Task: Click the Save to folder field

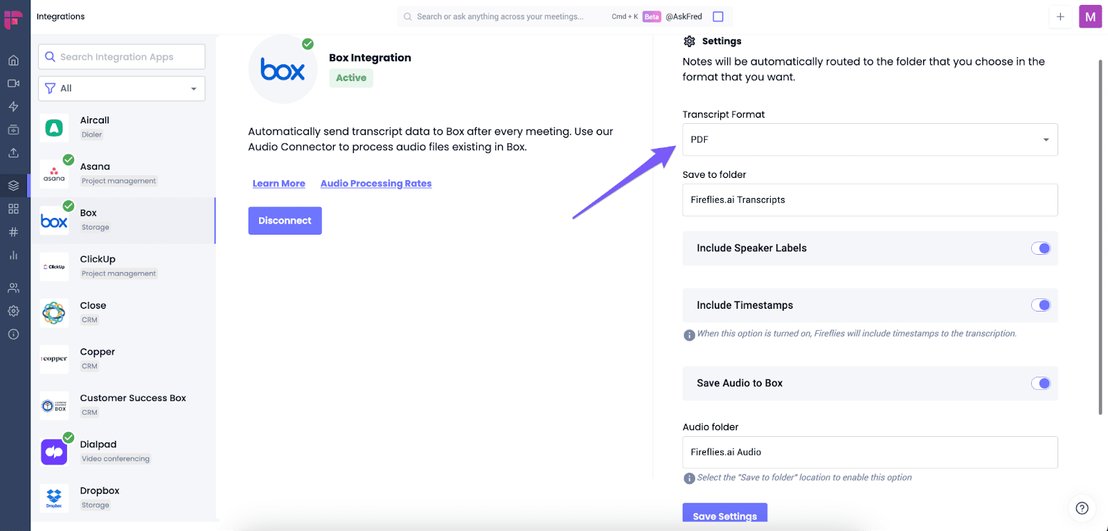Action: coord(870,200)
